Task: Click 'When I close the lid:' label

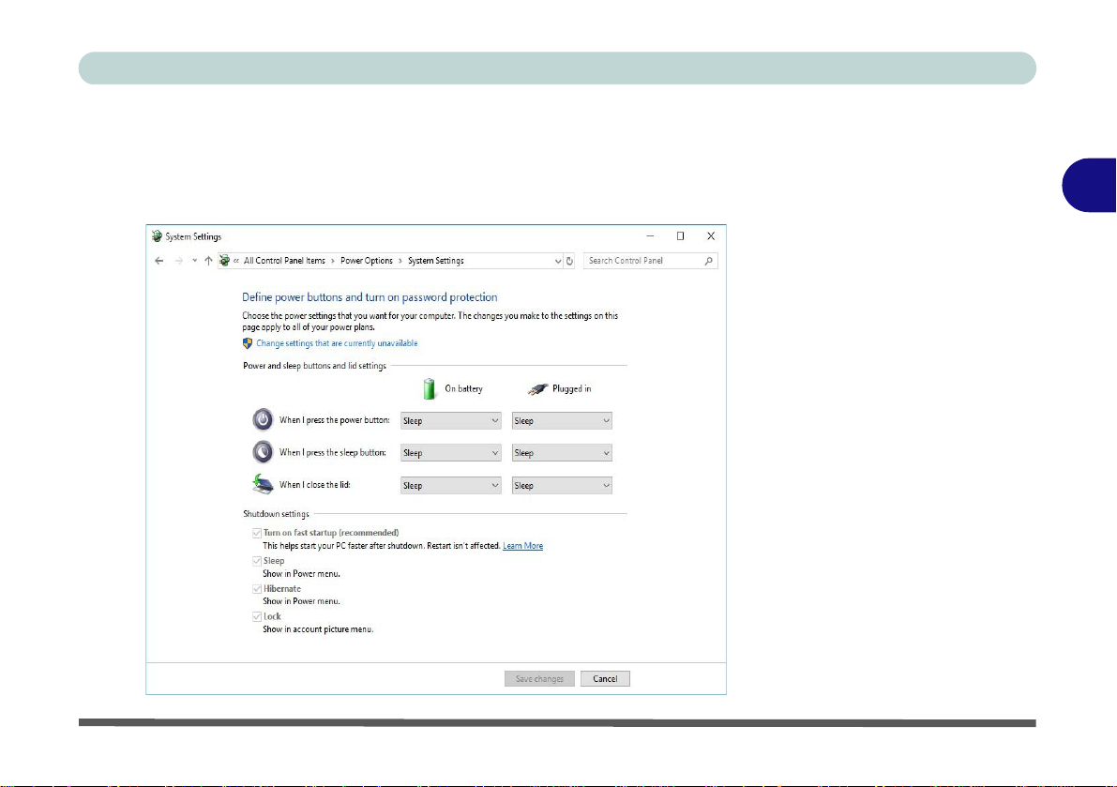Action: tap(315, 485)
